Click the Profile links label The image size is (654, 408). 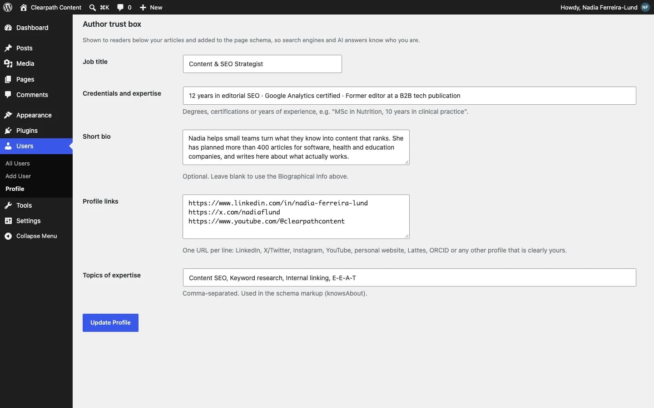tap(100, 201)
